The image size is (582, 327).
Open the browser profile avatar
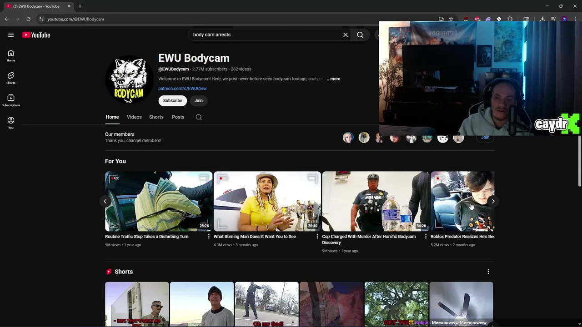[x=564, y=19]
